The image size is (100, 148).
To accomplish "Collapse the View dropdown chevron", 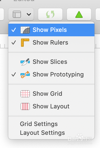I will click(x=29, y=14).
